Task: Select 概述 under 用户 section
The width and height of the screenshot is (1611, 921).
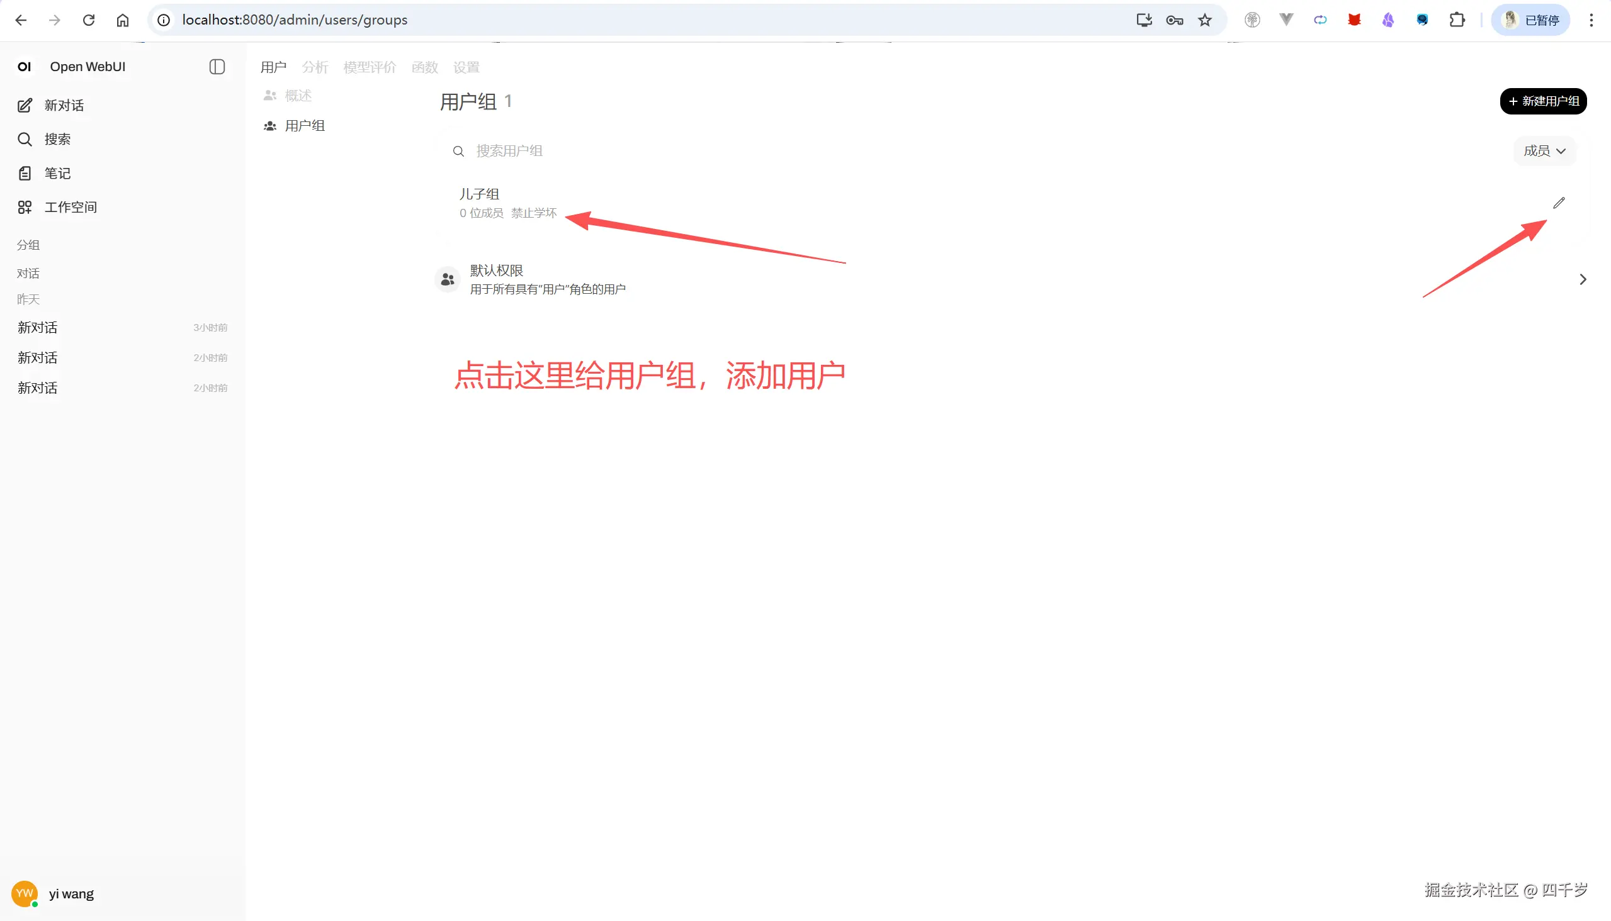Action: pyautogui.click(x=298, y=96)
